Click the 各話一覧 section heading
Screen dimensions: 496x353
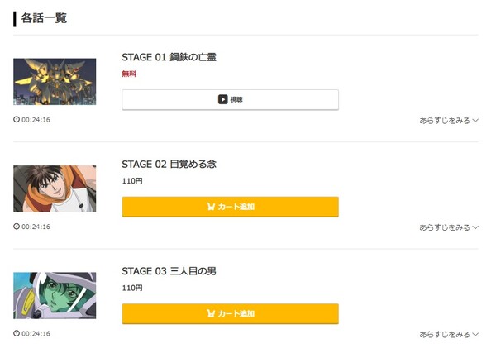tap(44, 18)
